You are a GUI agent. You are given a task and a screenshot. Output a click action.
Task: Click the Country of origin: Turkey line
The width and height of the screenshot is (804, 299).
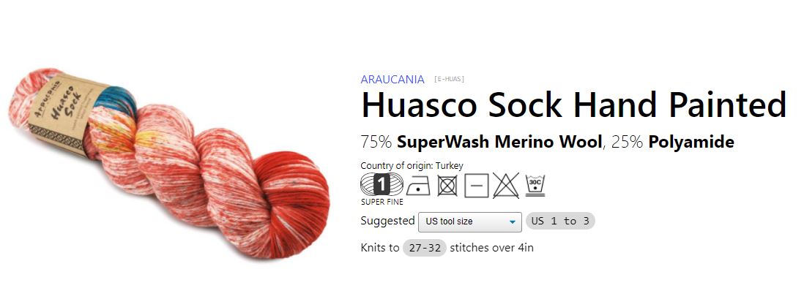[x=412, y=166]
